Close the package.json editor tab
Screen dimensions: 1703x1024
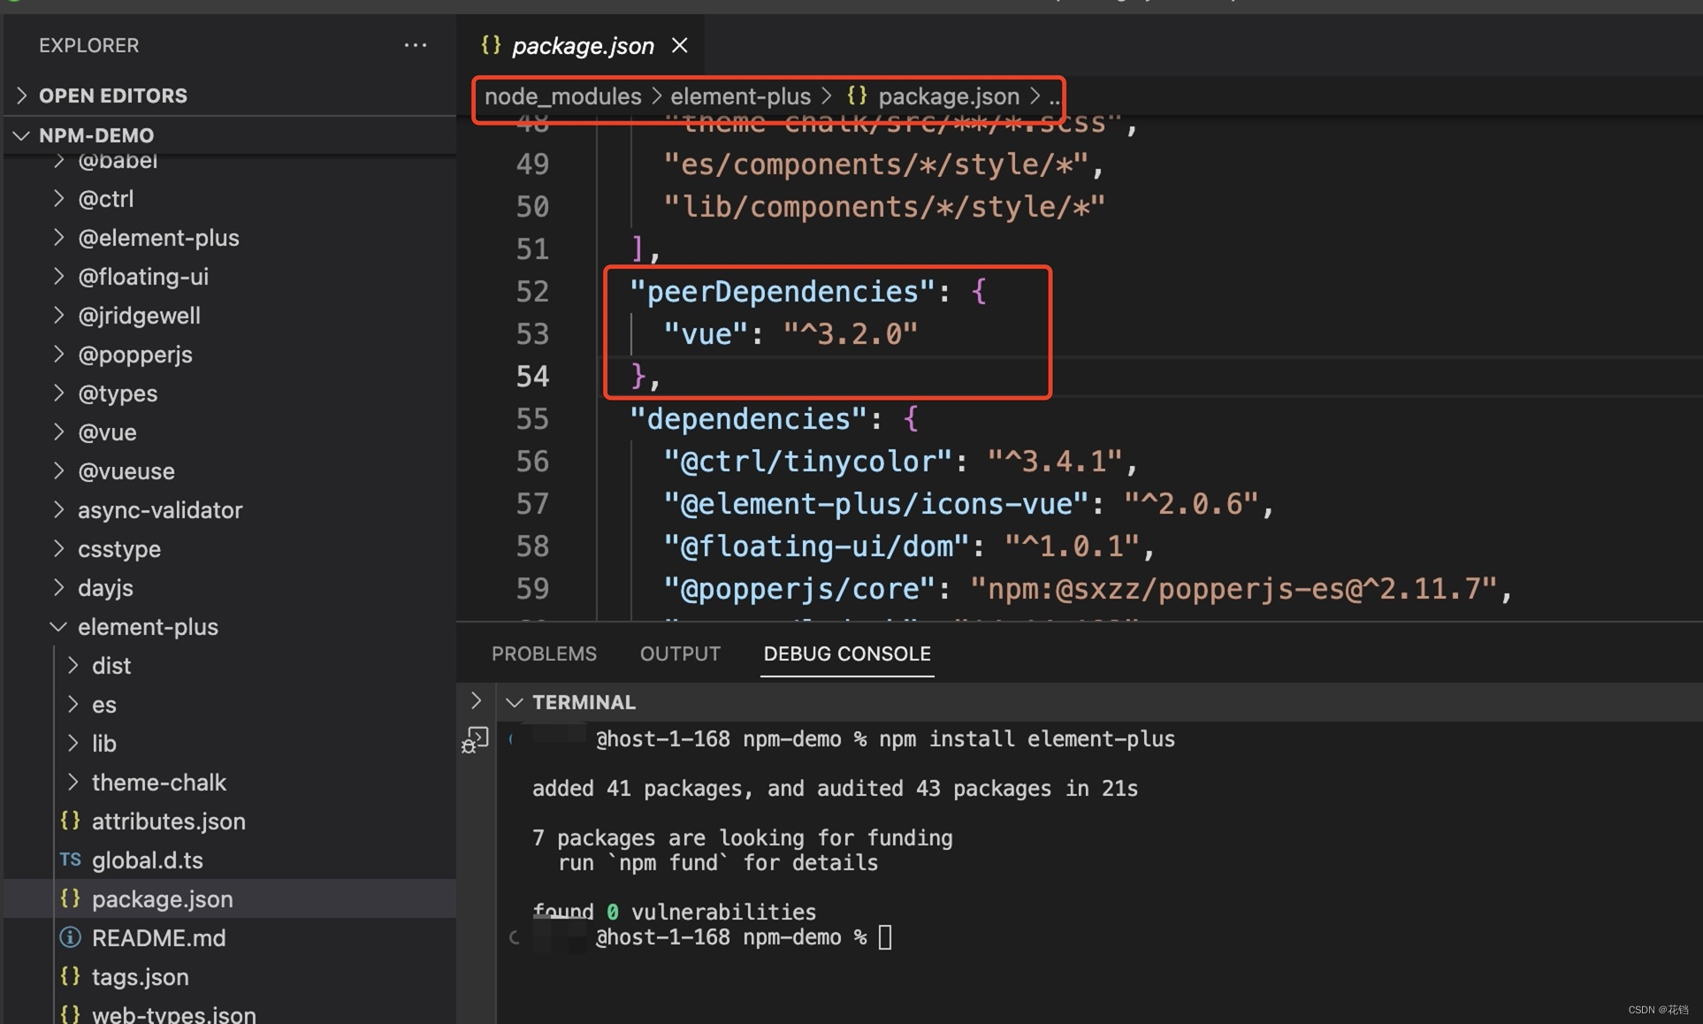point(679,45)
